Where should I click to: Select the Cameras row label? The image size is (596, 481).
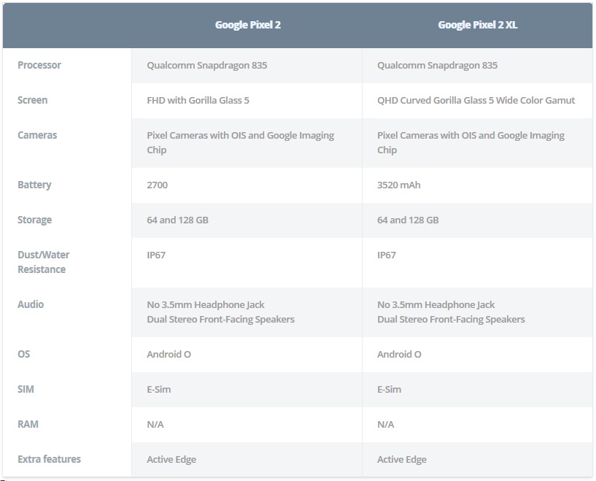37,135
